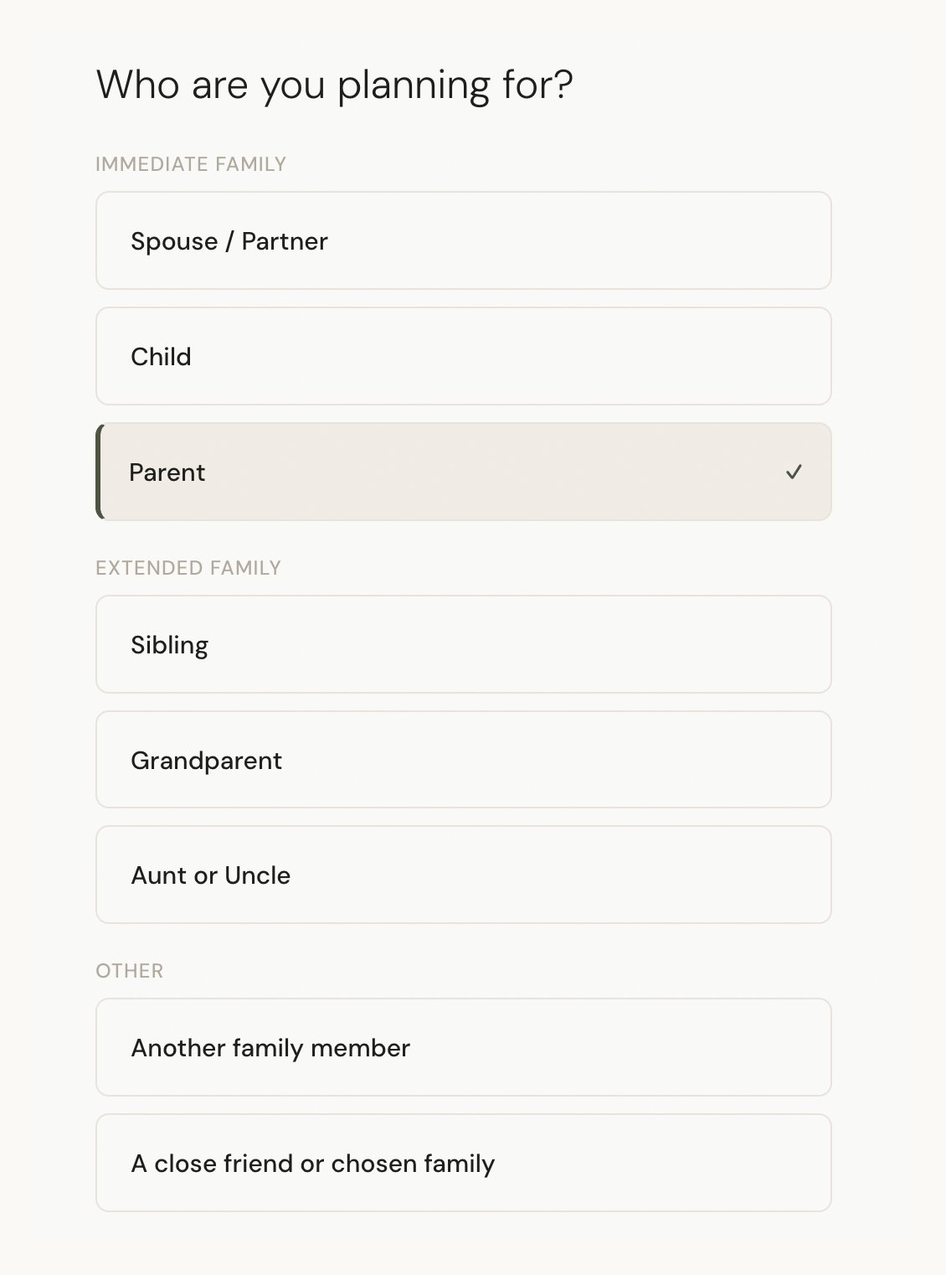946x1275 pixels.
Task: Pick the Sibling option
Action: [463, 645]
